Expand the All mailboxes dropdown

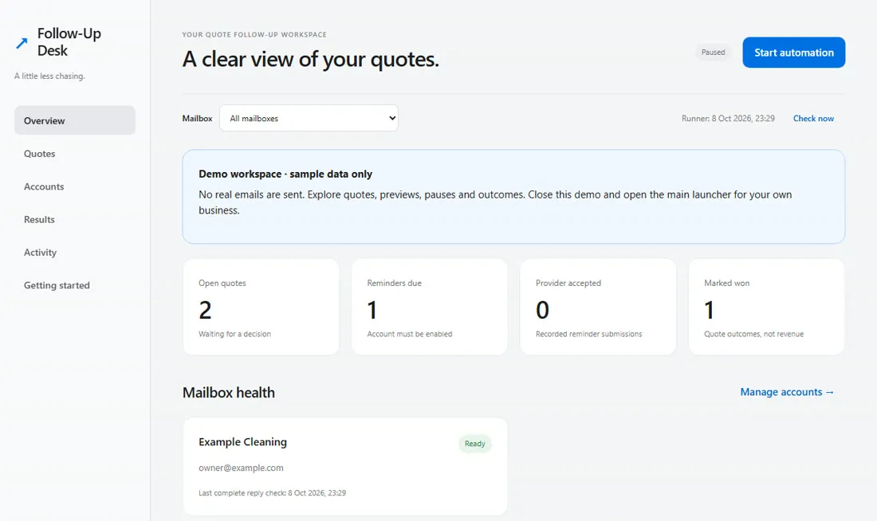(x=309, y=118)
